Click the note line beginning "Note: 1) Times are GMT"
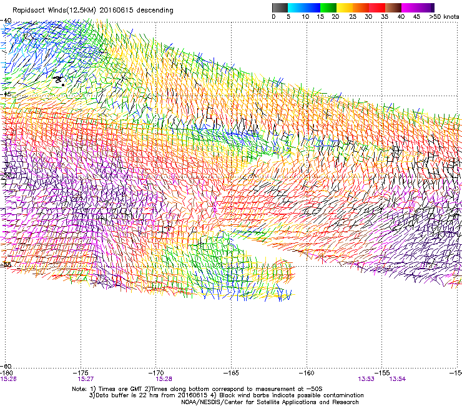The width and height of the screenshot is (462, 406). pos(197,389)
